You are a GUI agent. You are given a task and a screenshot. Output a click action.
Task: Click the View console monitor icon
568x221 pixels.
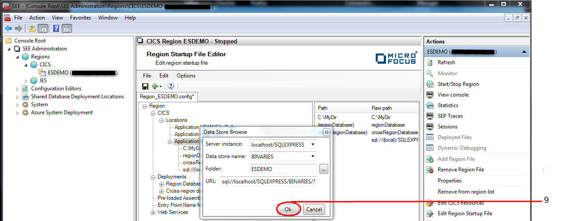[x=430, y=95]
